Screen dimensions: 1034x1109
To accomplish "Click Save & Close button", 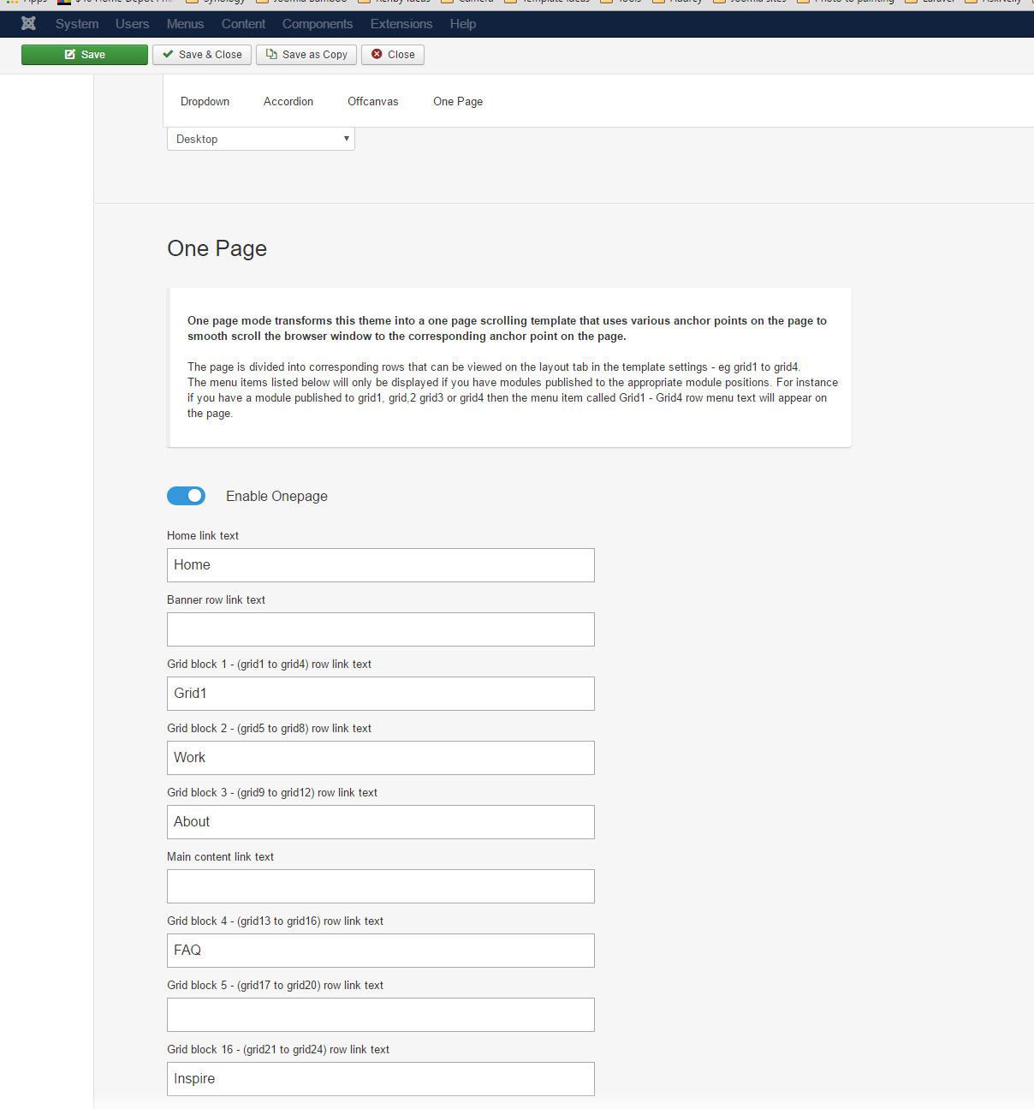I will click(202, 55).
